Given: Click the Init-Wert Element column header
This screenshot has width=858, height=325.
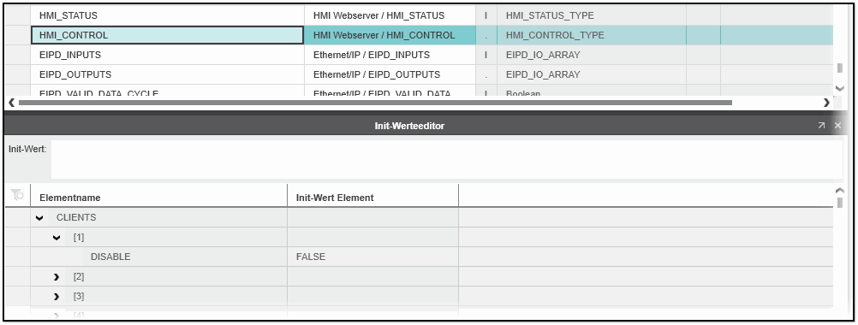Looking at the screenshot, I should [x=372, y=198].
